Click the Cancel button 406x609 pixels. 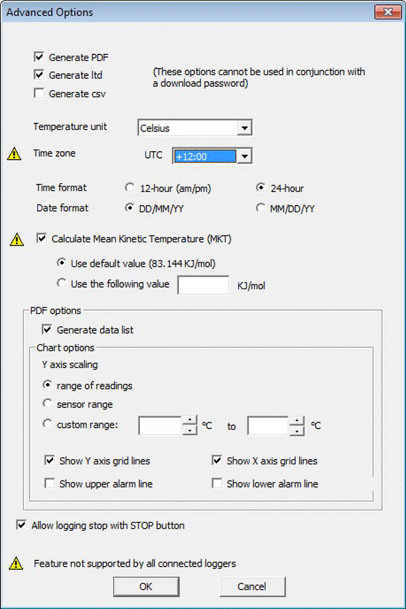click(x=252, y=586)
